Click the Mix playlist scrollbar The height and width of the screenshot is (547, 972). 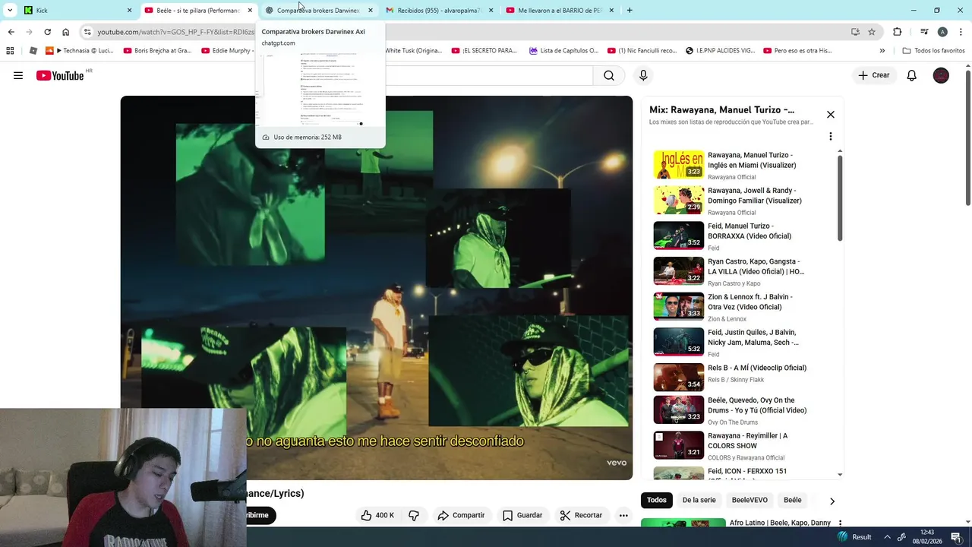coord(840,198)
